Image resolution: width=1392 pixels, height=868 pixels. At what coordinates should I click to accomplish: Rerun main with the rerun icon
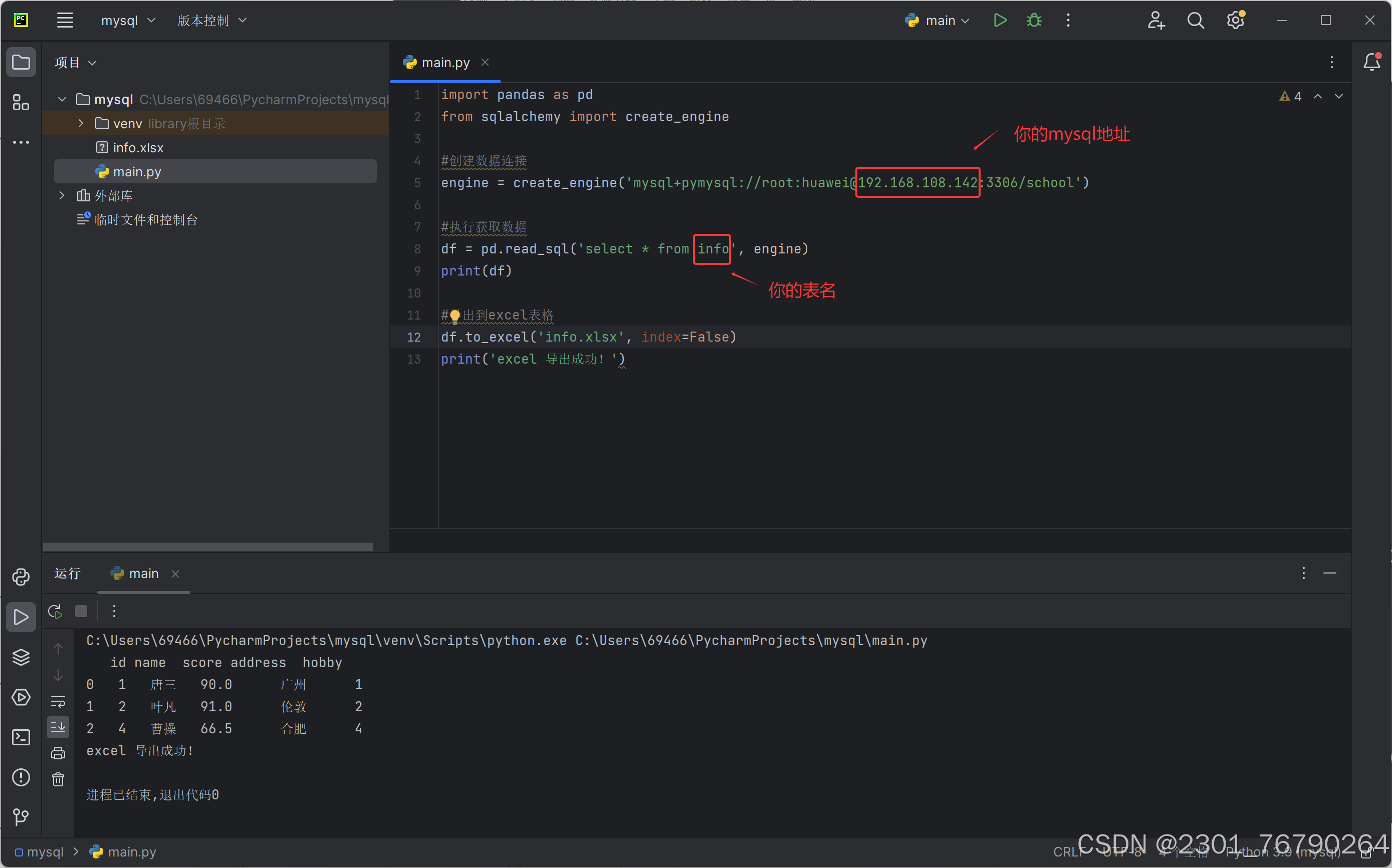pyautogui.click(x=55, y=612)
